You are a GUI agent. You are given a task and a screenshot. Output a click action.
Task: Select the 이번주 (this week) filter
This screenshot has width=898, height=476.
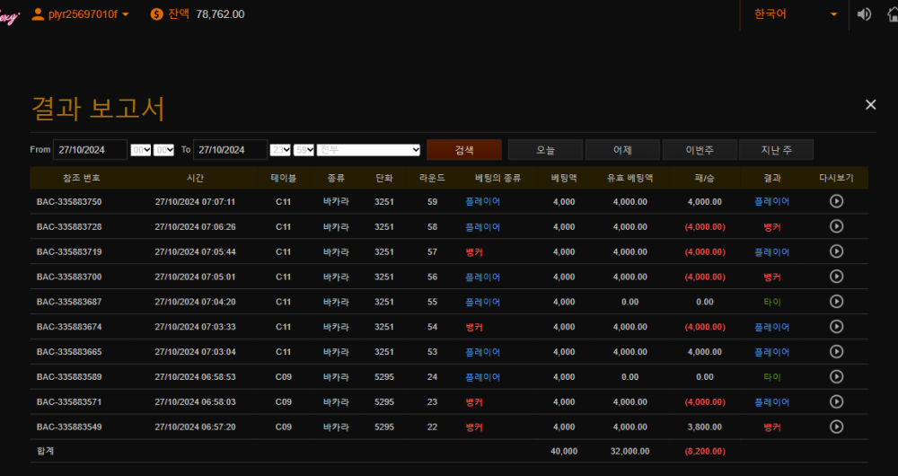tap(699, 150)
